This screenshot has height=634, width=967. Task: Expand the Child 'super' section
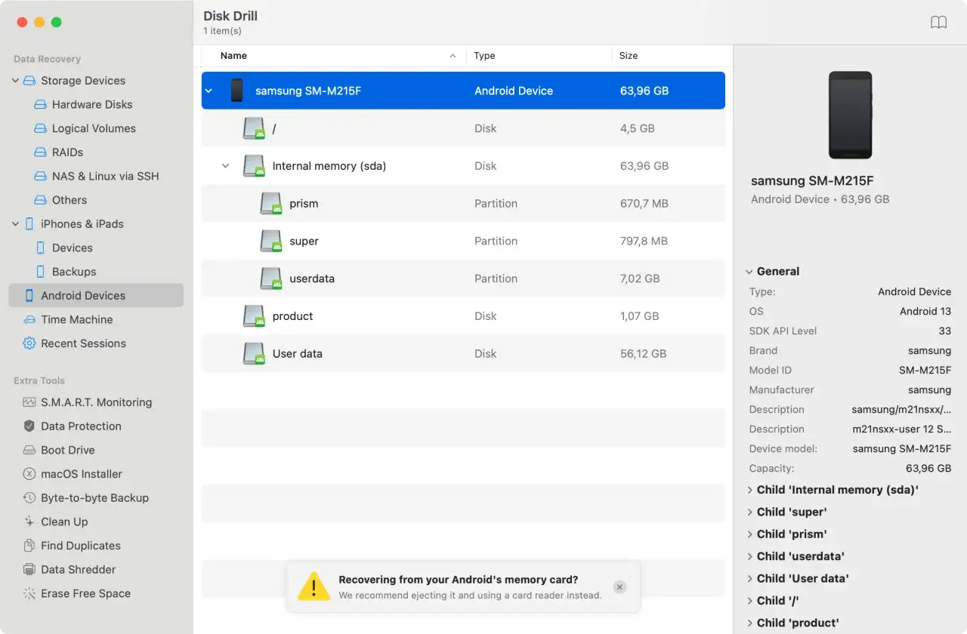pyautogui.click(x=749, y=512)
